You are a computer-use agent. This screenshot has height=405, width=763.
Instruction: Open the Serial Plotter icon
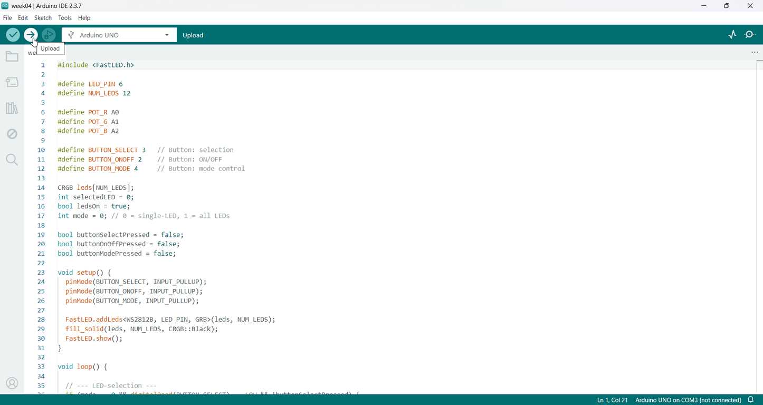coord(732,35)
